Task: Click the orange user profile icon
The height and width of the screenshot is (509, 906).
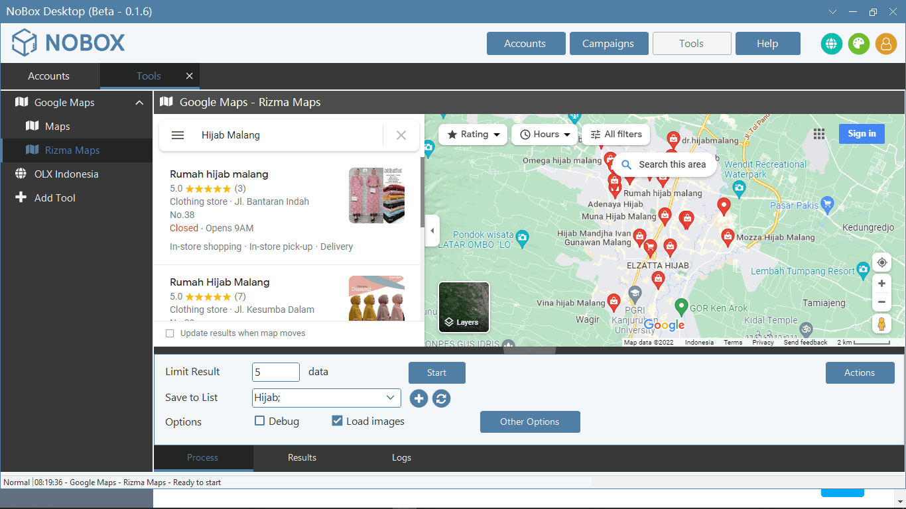Action: [886, 44]
